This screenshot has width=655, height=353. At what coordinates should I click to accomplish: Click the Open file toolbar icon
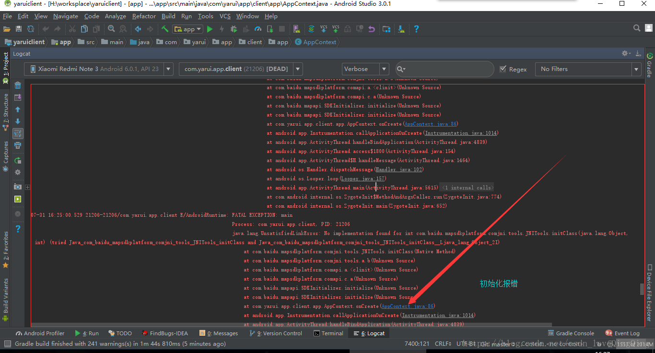point(7,29)
